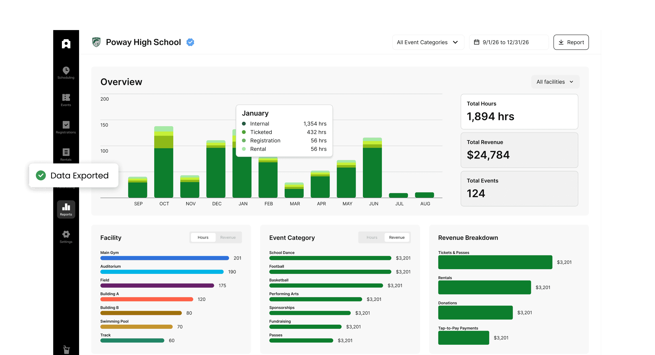Open the date range picker 9/1/26 to 12/31/26
The width and height of the screenshot is (655, 355).
click(x=509, y=42)
